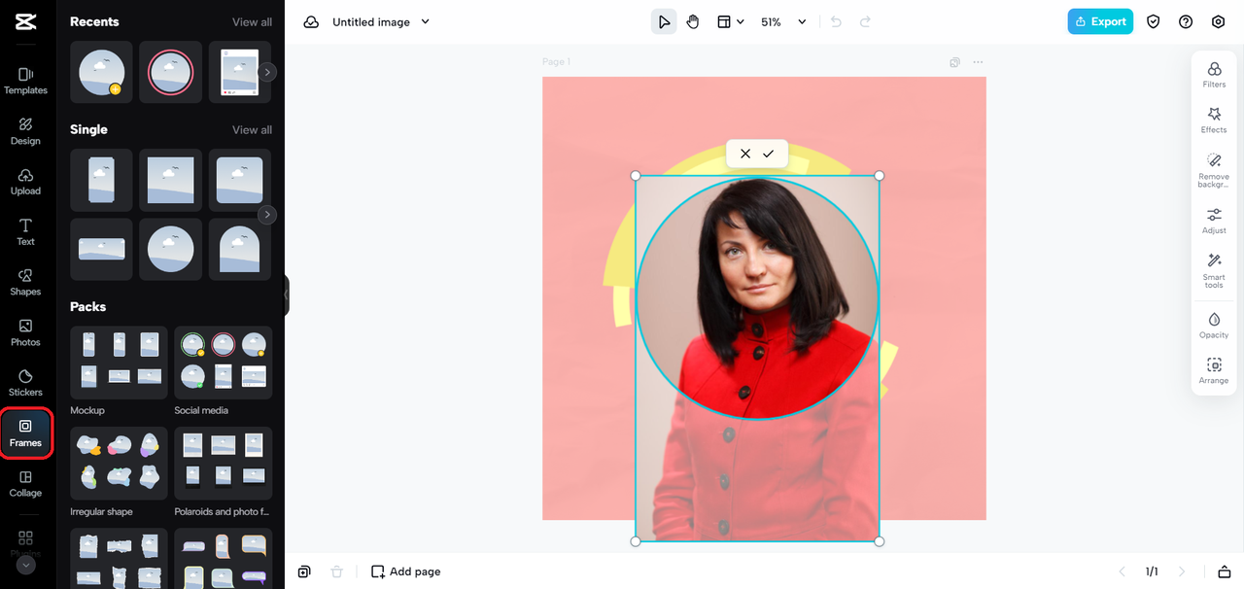Image resolution: width=1244 pixels, height=589 pixels.
Task: Go to next page arrow
Action: point(1182,572)
